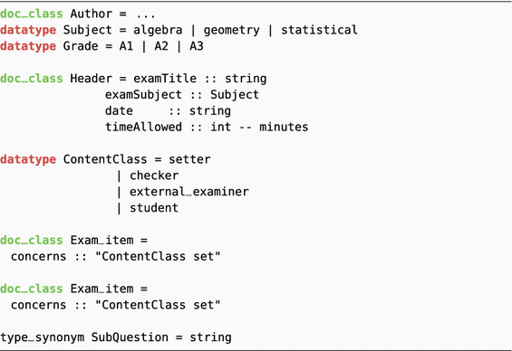Click the word 'geometry' in Subject datatype

[x=232, y=30]
